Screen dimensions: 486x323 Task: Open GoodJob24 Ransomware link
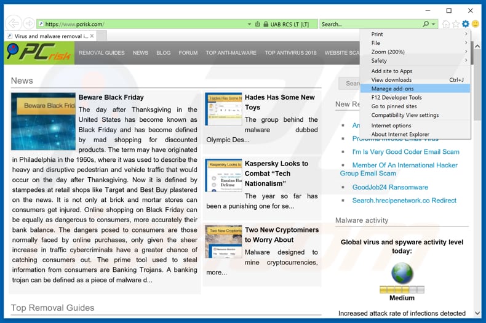(x=390, y=187)
